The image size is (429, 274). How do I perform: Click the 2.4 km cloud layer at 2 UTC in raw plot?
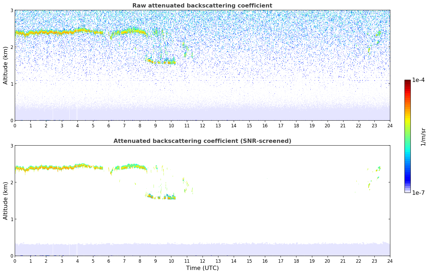click(46, 33)
